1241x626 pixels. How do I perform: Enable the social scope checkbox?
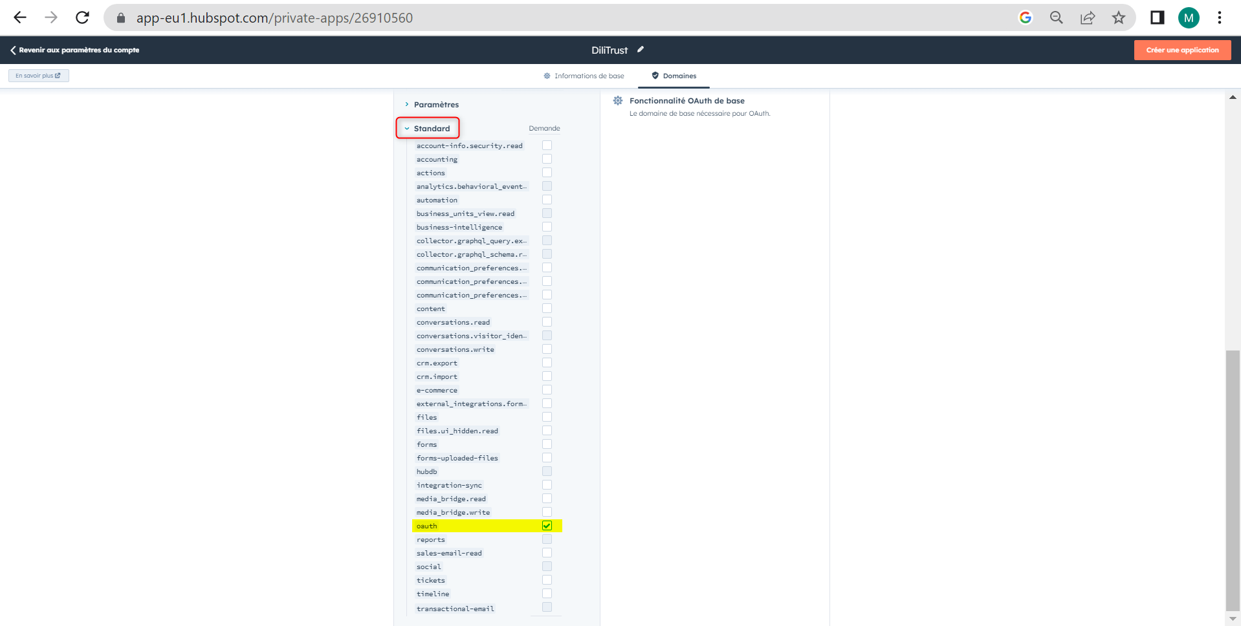point(547,567)
